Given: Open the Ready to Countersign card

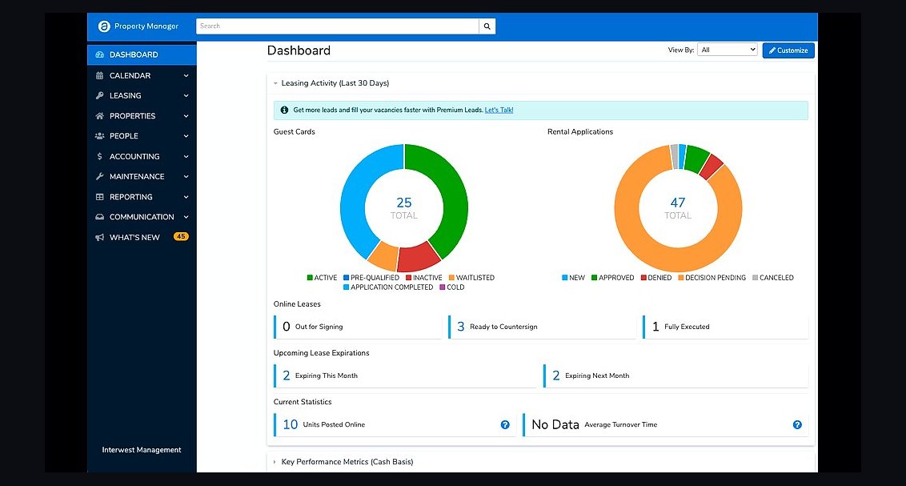Looking at the screenshot, I should 542,327.
